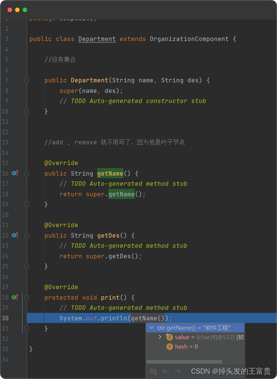
Task: Click the fold end marker on line 31
Action: tap(27, 328)
